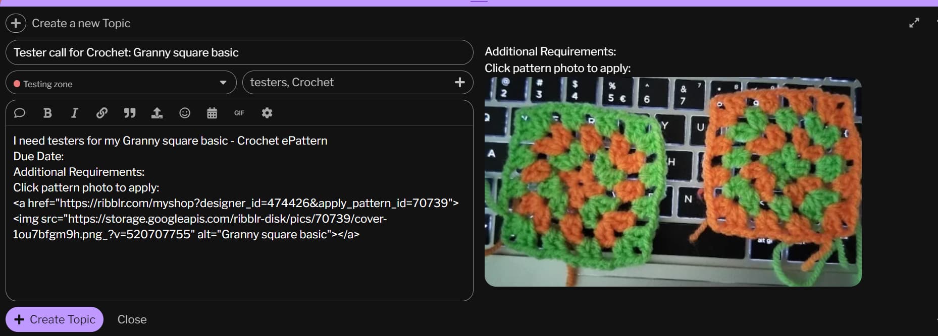Click 'Additional Requirements:' text in preview pane
The image size is (938, 336).
550,51
